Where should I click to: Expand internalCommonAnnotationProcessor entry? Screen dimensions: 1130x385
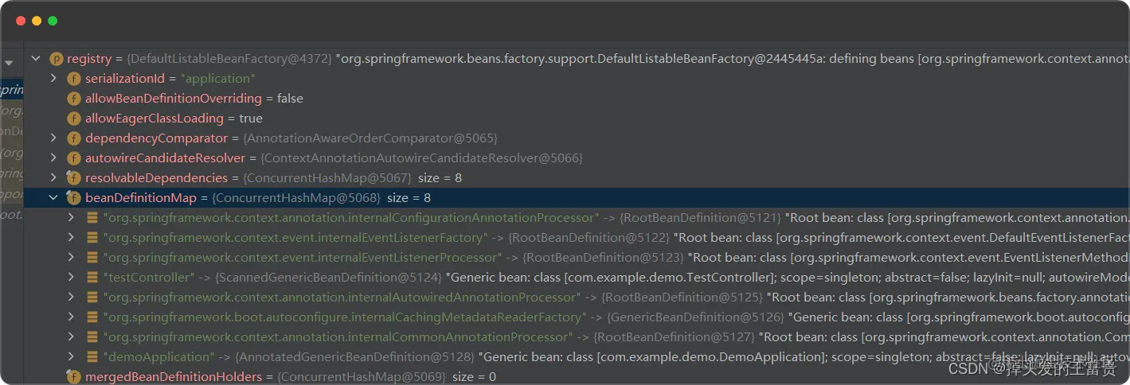coord(72,337)
